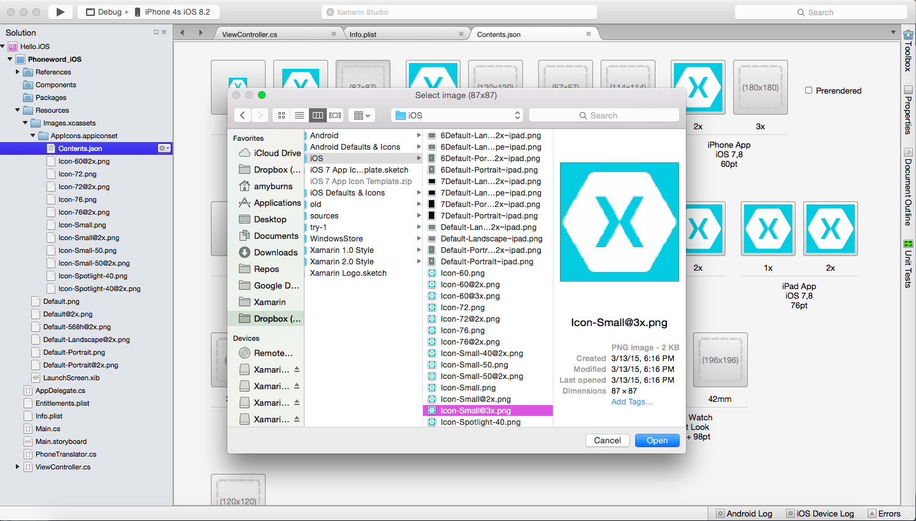
Task: Click the file dialog Search field
Action: click(604, 115)
